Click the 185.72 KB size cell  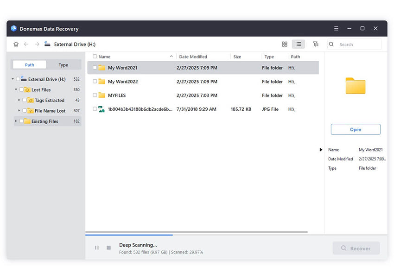(x=241, y=109)
